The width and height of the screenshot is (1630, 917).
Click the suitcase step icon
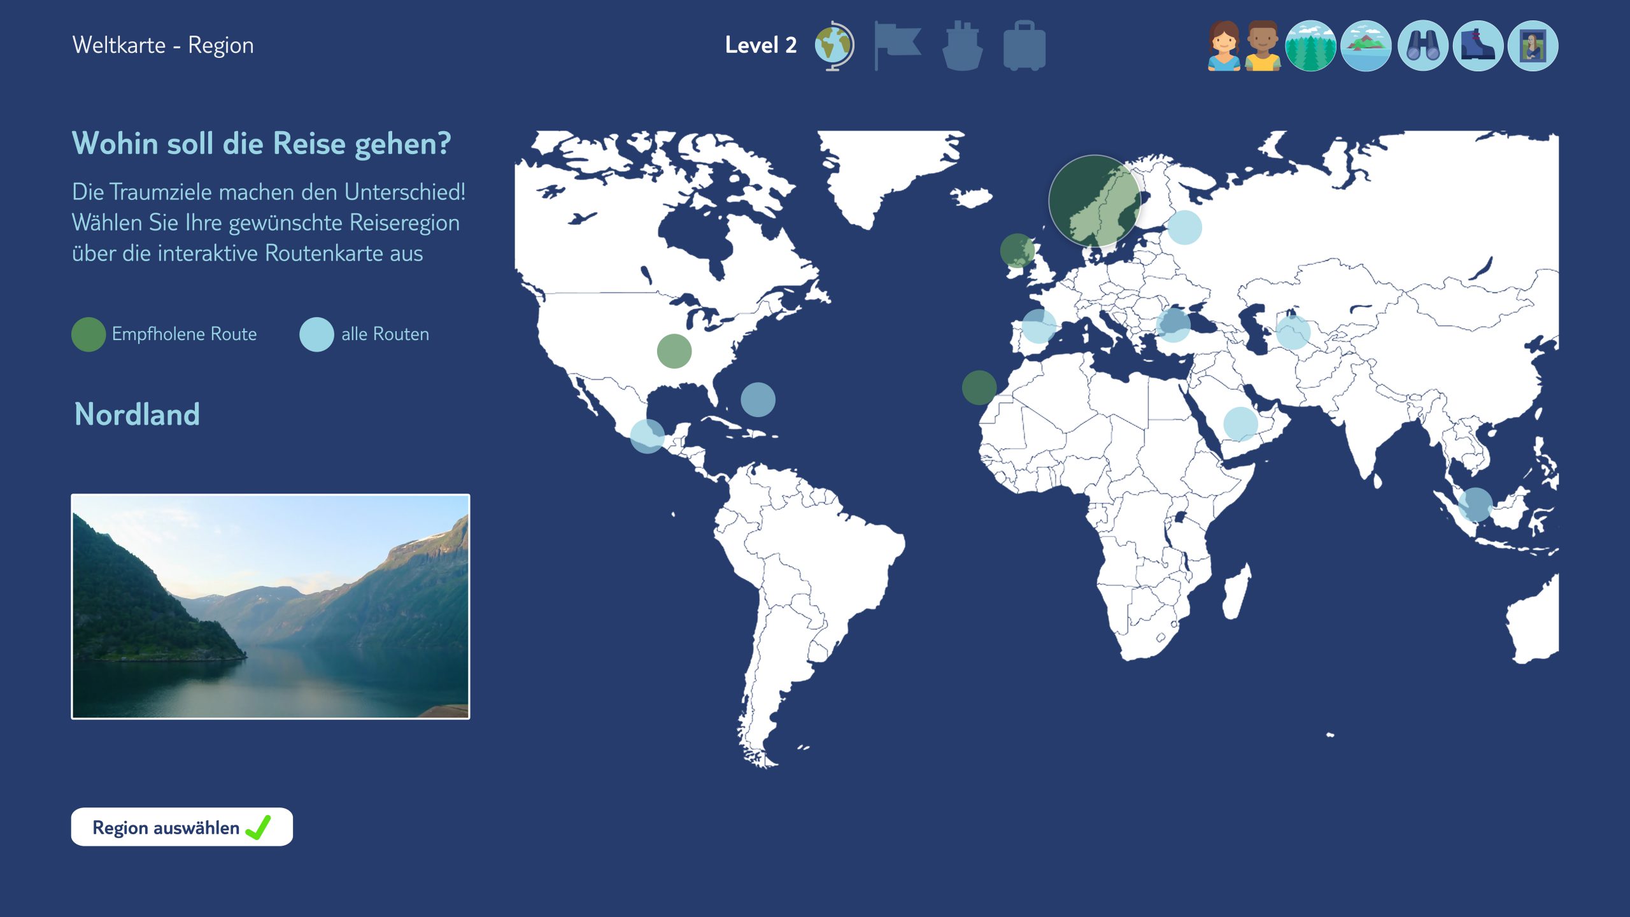(1024, 45)
